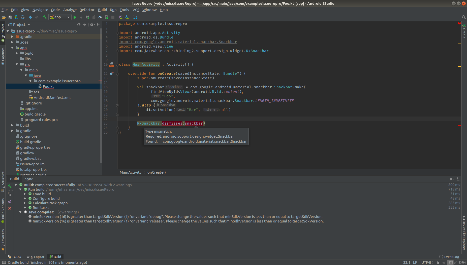Click the Search Everywhere magnifier icon
This screenshot has height=265, width=467.
point(463,17)
